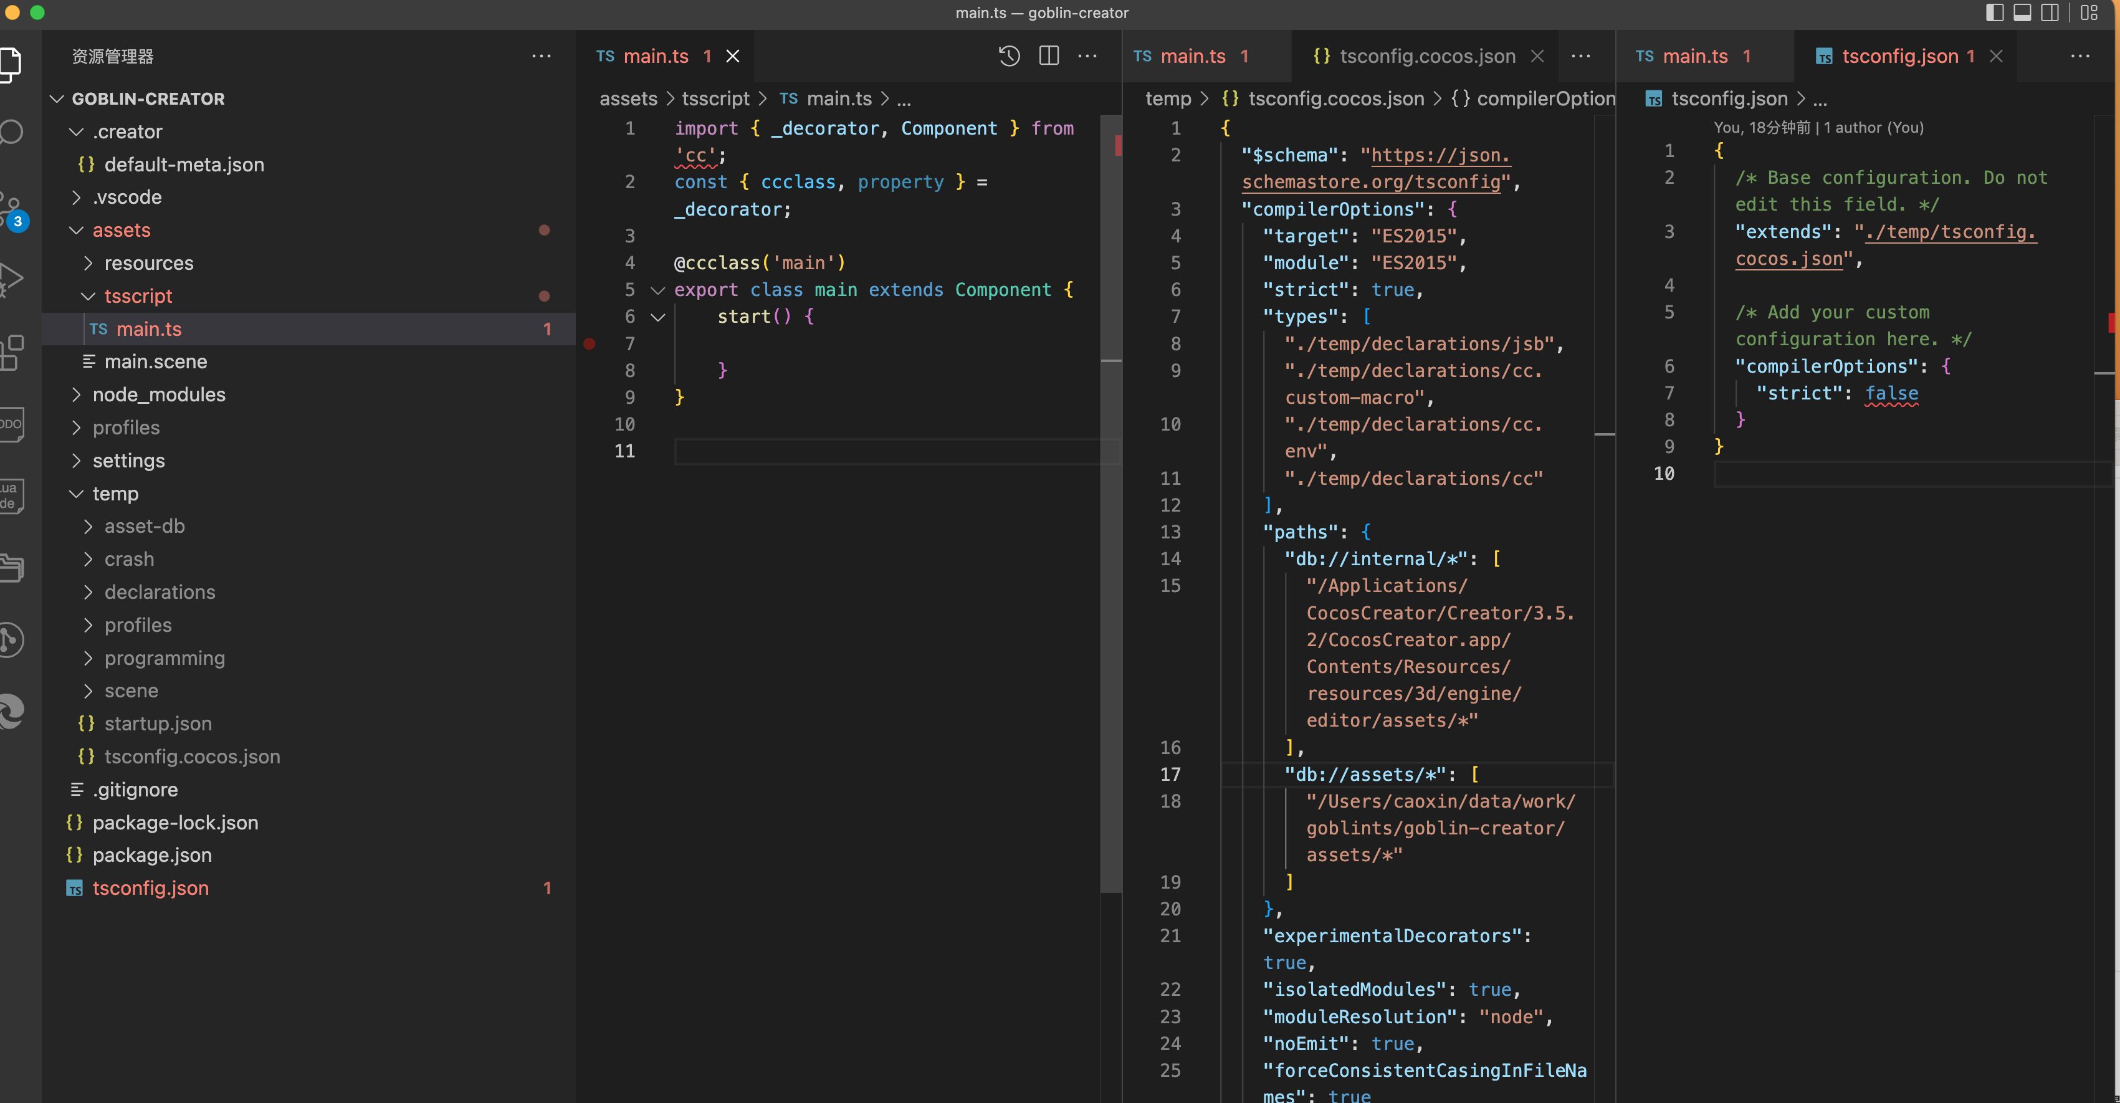Fold the class main block at line 5
The width and height of the screenshot is (2120, 1103).
(x=657, y=290)
